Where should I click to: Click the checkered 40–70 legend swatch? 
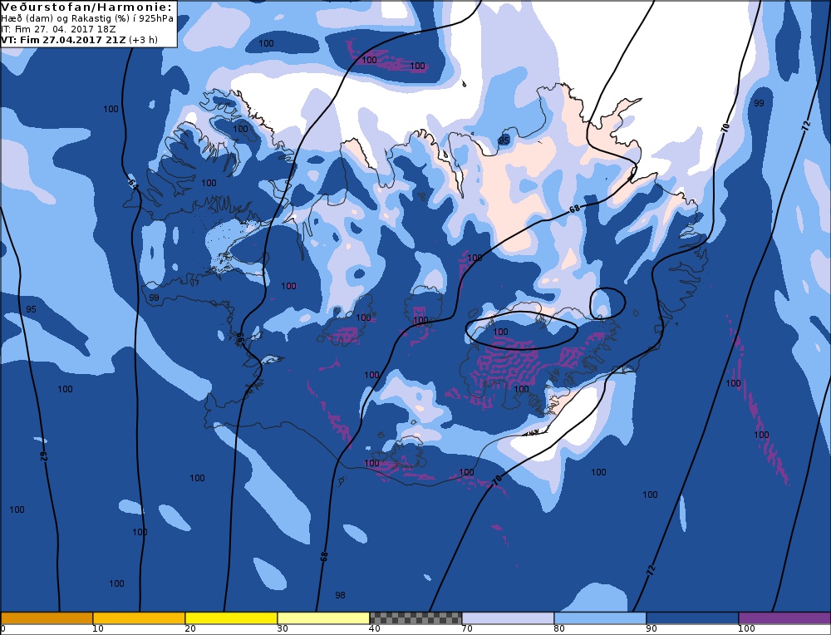(415, 618)
